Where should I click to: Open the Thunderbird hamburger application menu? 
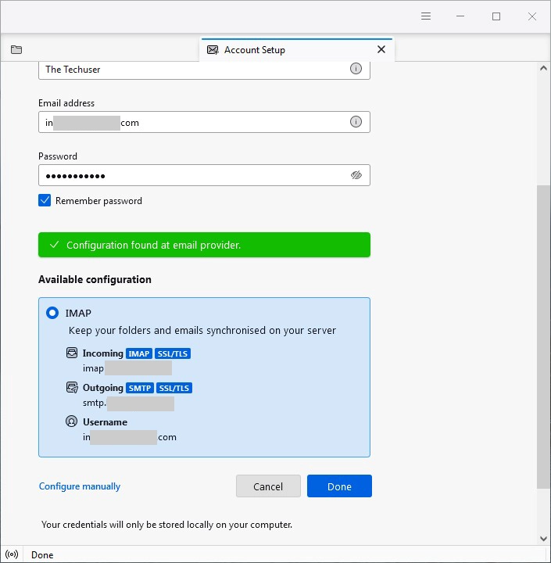coord(426,16)
